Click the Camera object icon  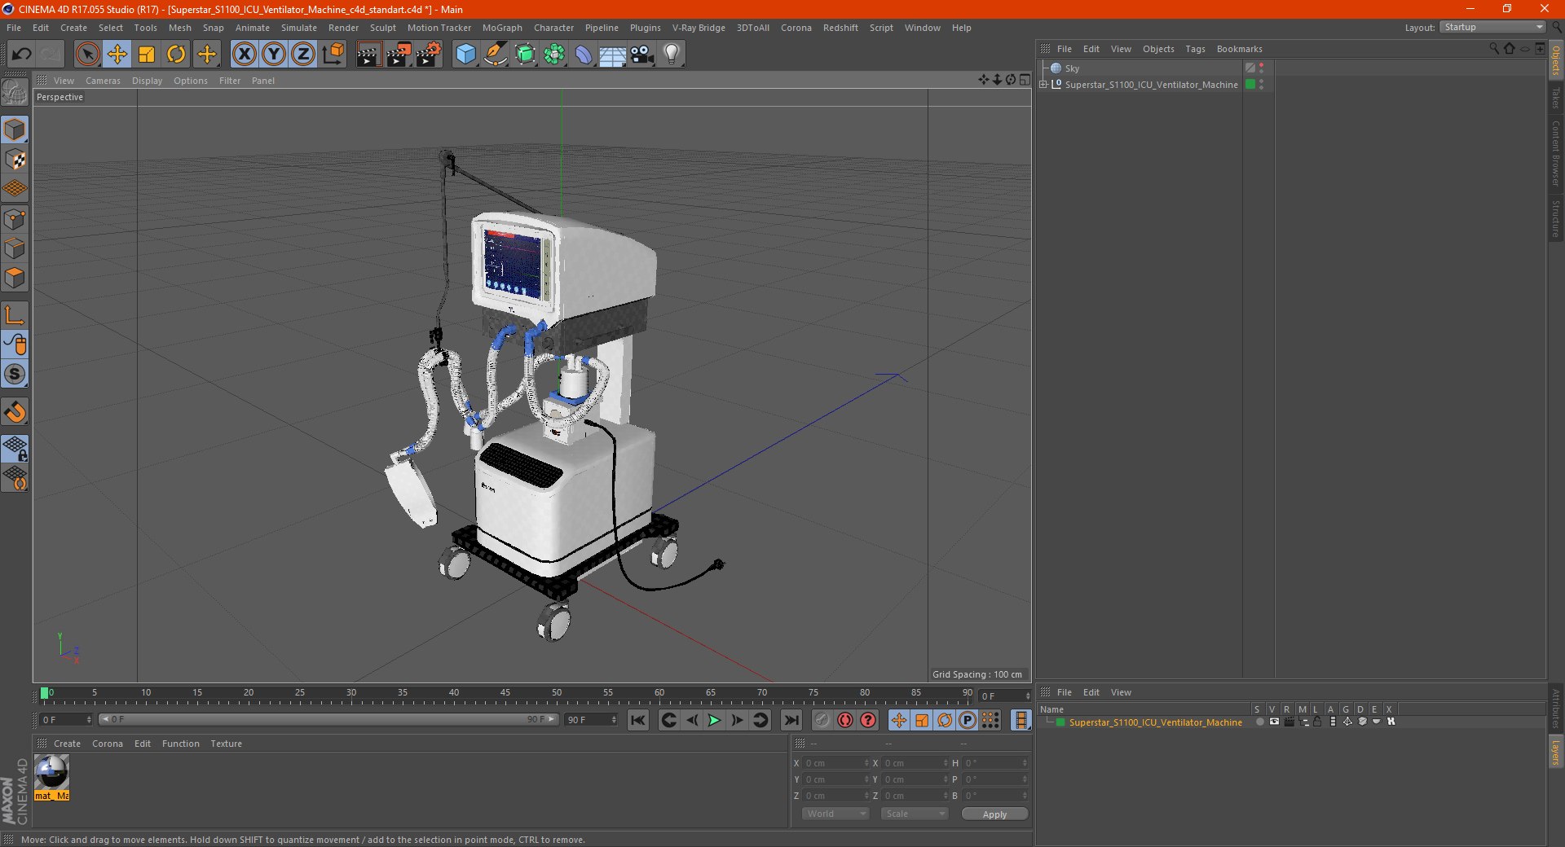pyautogui.click(x=641, y=55)
